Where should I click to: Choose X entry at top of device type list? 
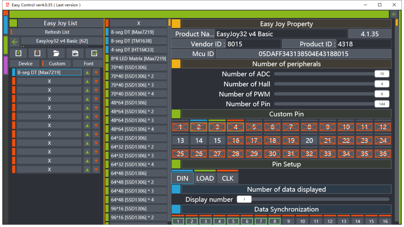coord(139,23)
